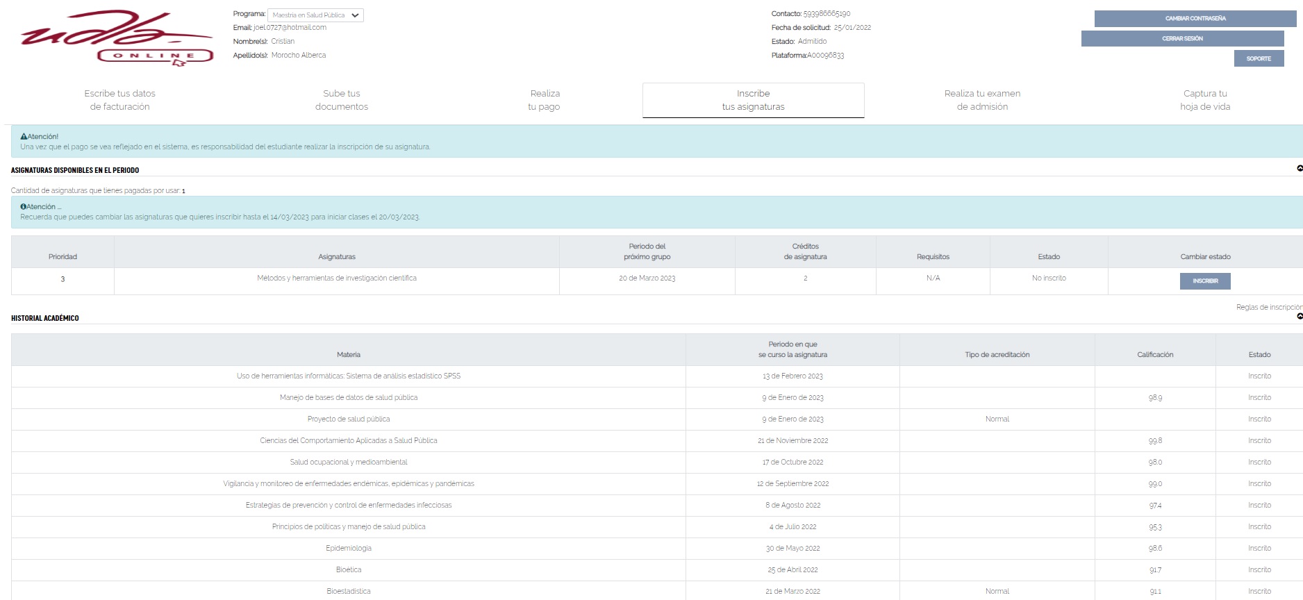
Task: Collapse the Asignaturas disponibles en el periodo section
Action: click(1299, 169)
